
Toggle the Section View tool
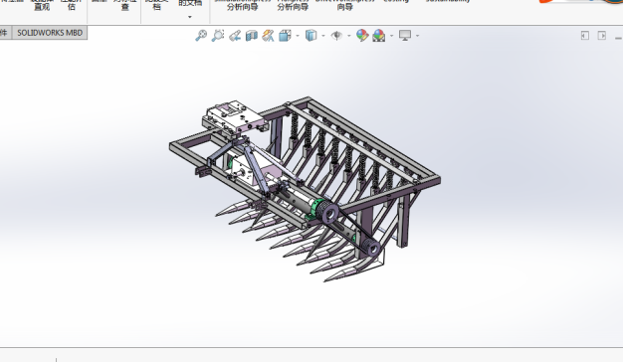[251, 36]
